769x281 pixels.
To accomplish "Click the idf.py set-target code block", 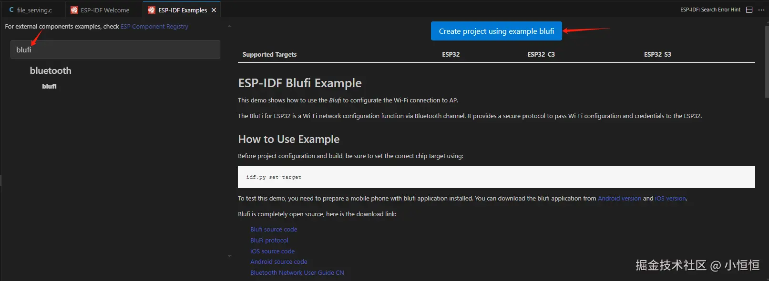I will 496,177.
